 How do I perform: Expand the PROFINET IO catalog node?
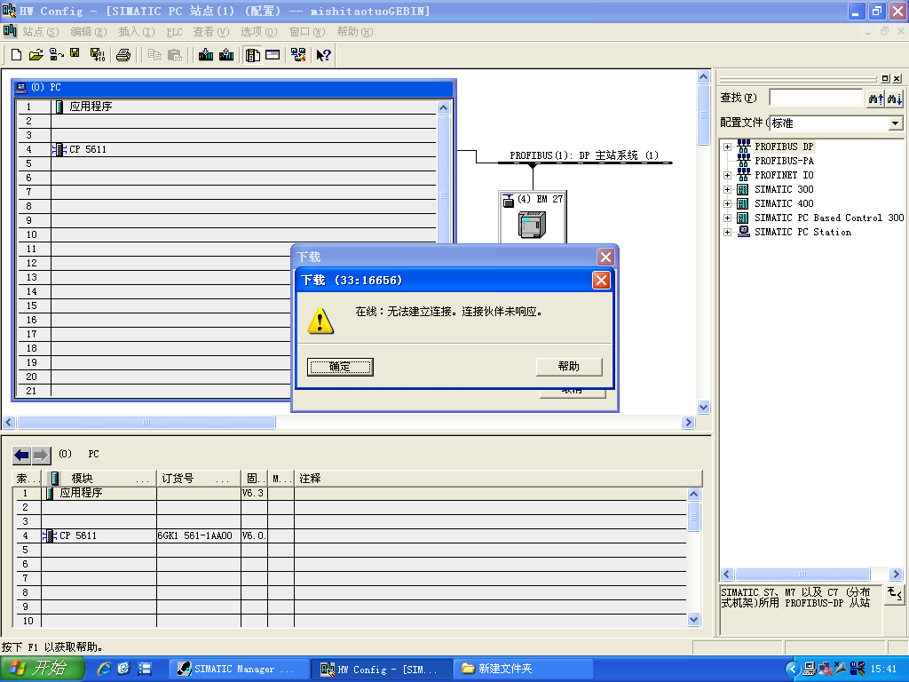coord(728,175)
